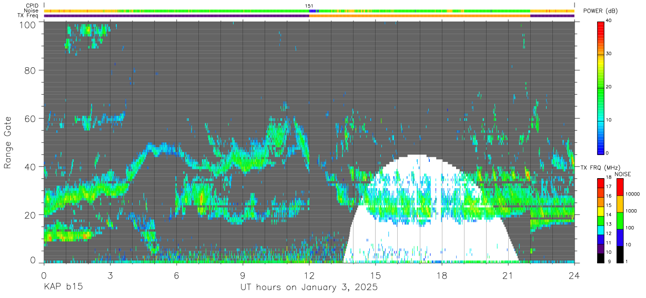The height and width of the screenshot is (298, 646).
Task: Click the NOISE legend title
Action: pyautogui.click(x=623, y=174)
